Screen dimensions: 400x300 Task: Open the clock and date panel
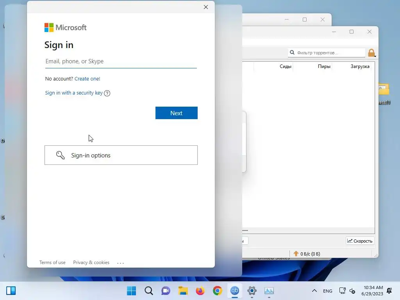pos(372,291)
